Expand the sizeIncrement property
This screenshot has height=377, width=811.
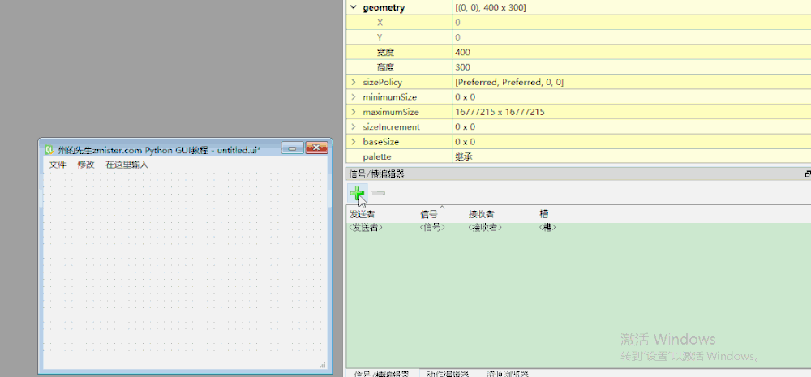click(354, 127)
